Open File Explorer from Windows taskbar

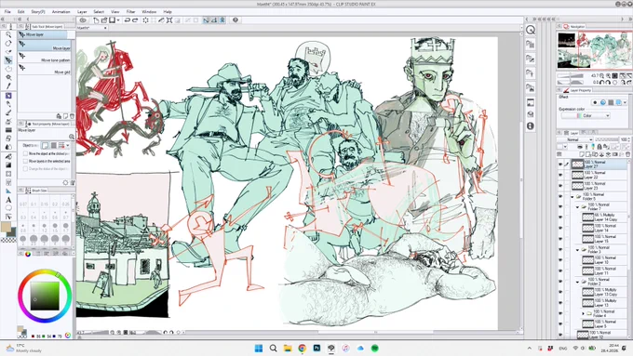288,348
